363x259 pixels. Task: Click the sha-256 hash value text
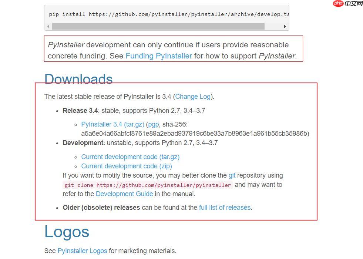194,134
